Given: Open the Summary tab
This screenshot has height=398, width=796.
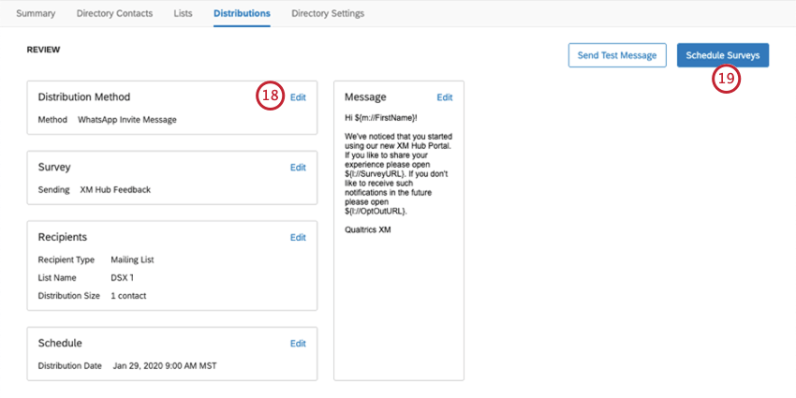Looking at the screenshot, I should [36, 14].
